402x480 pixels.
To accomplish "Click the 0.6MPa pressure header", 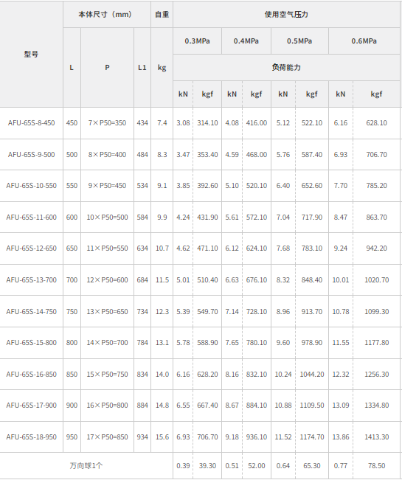I will pyautogui.click(x=364, y=41).
